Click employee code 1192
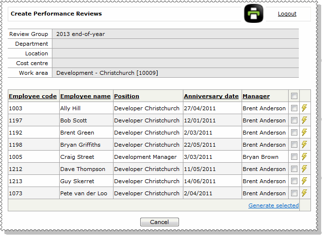Screen dimensions: 326x239 coord(16,133)
